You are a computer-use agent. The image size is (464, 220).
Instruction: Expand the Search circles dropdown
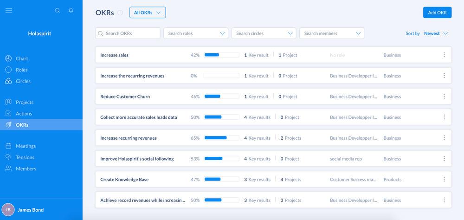264,33
